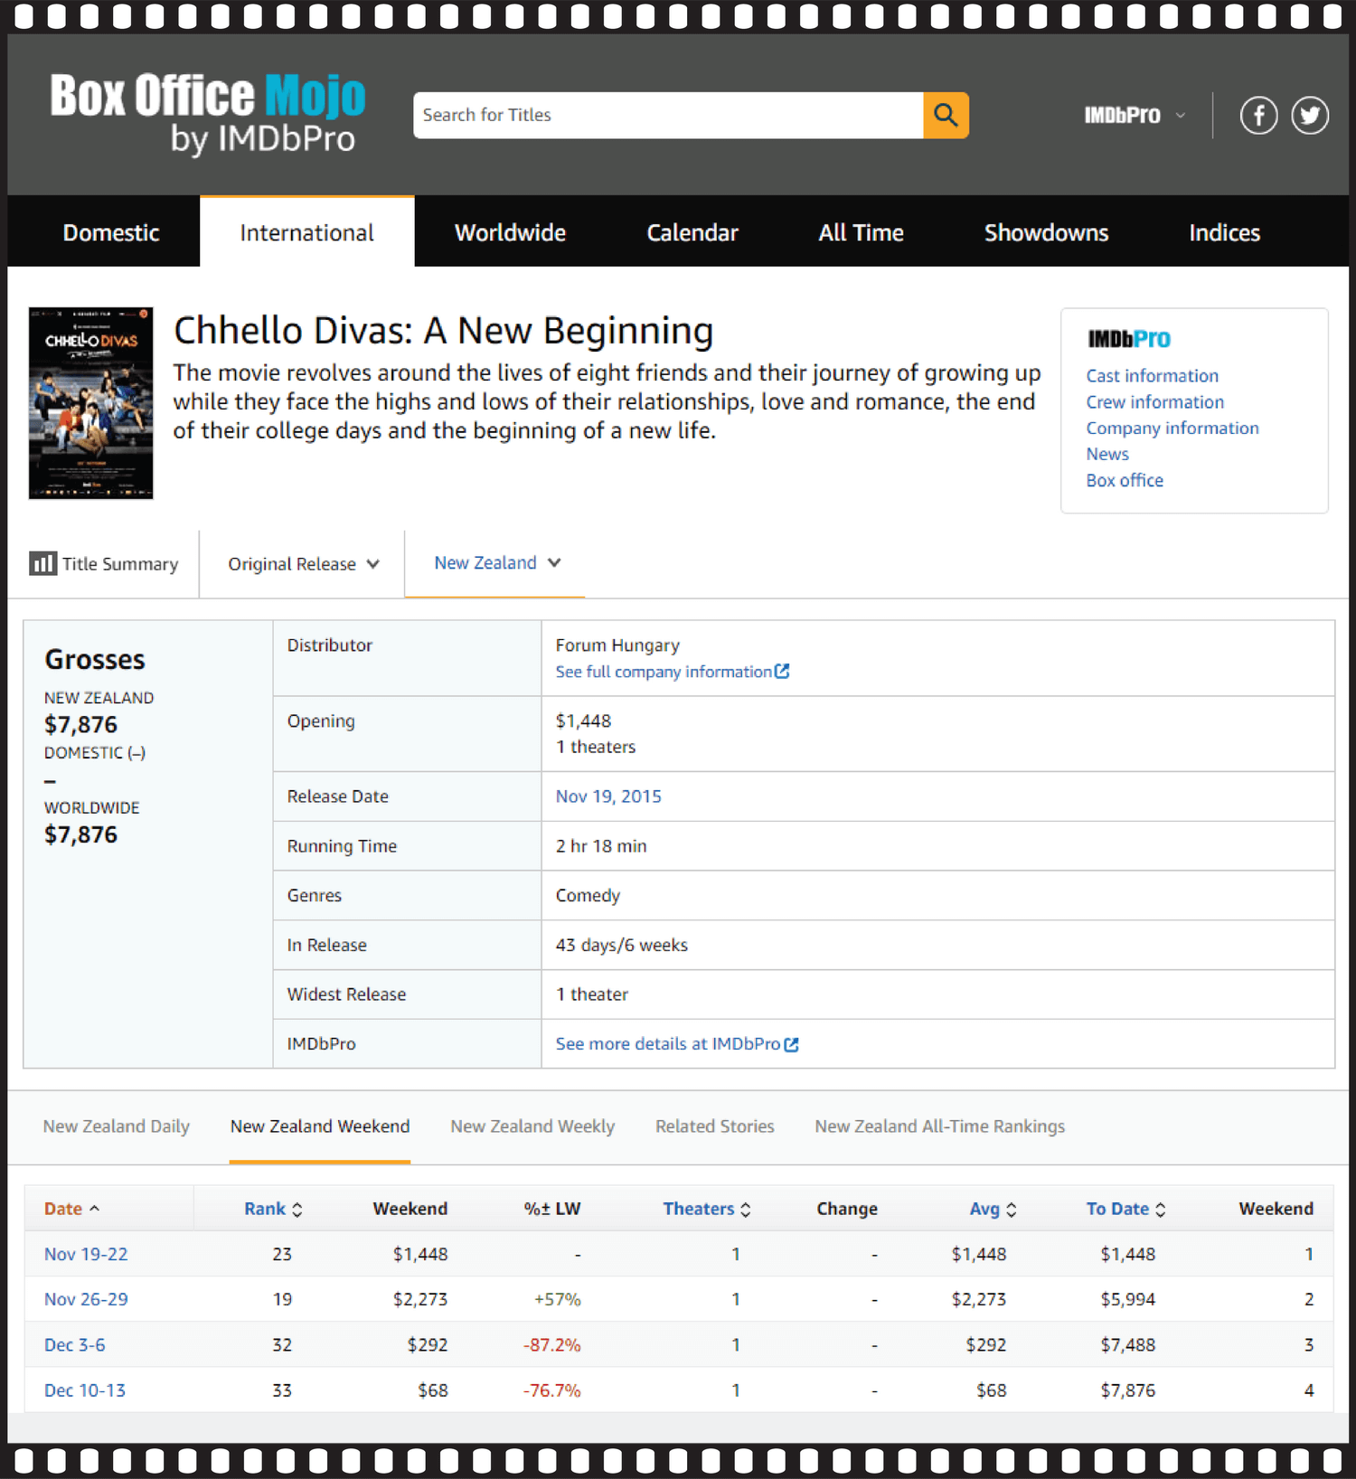Open the Indices nav tab
This screenshot has width=1356, height=1479.
click(1224, 232)
